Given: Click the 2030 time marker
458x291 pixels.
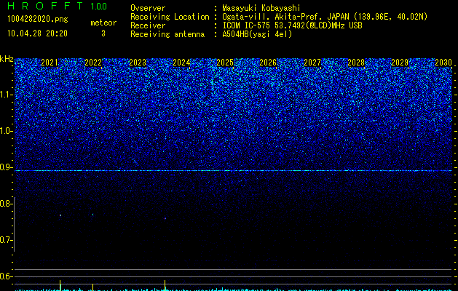Looking at the screenshot, I should [443, 63].
